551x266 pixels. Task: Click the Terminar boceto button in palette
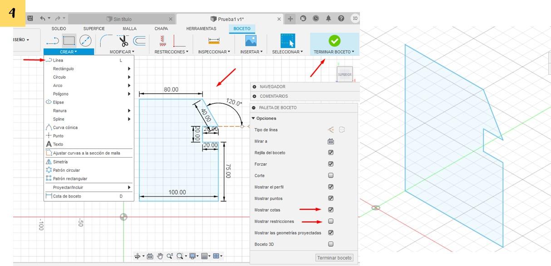tap(335, 258)
